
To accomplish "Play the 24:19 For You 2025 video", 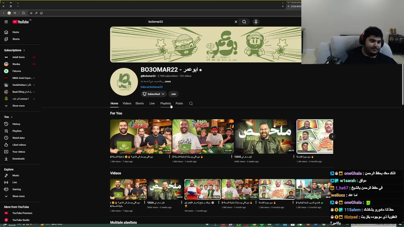I will [x=265, y=137].
